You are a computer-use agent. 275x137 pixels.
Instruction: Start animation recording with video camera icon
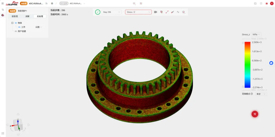(155, 12)
